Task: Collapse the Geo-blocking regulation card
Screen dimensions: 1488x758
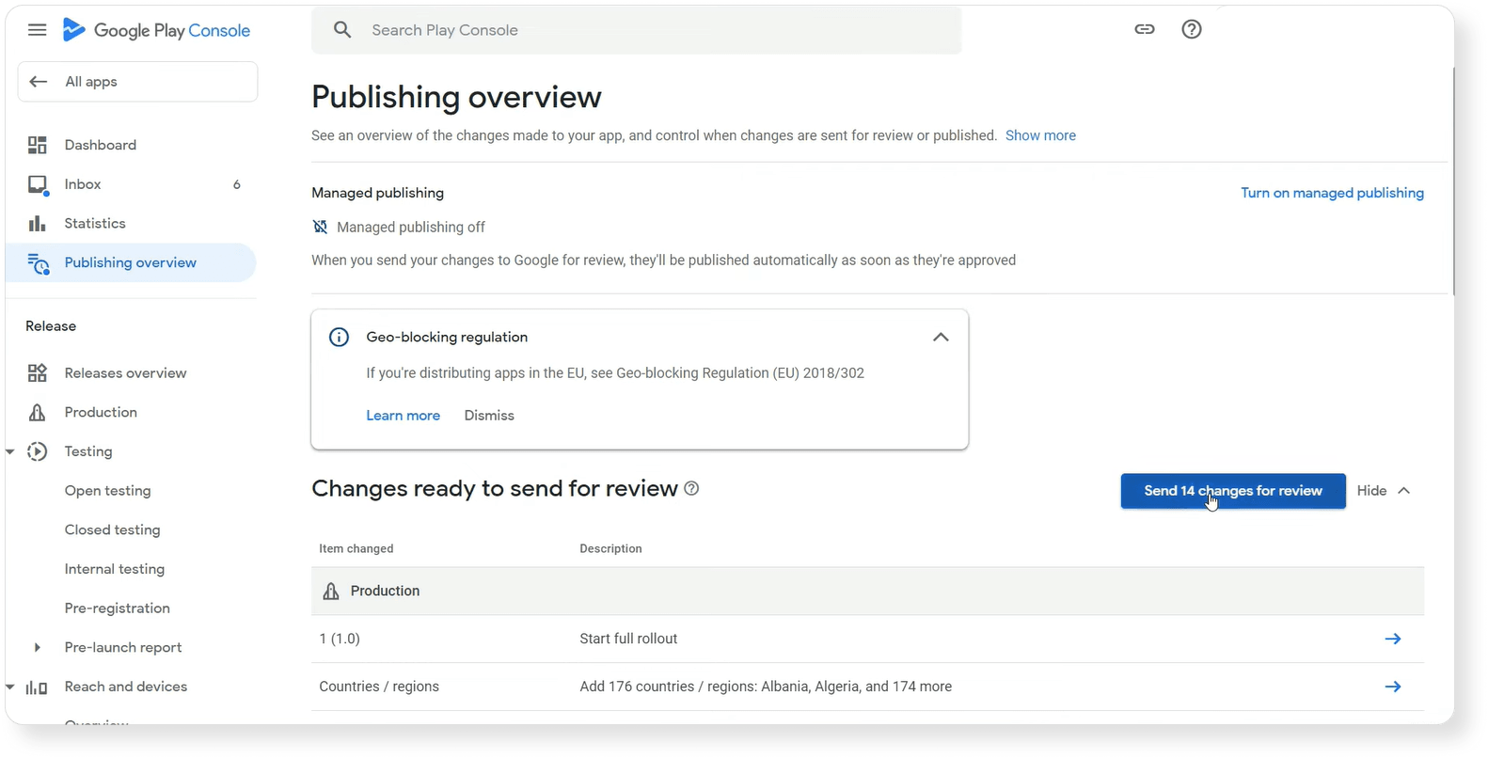Action: point(941,337)
